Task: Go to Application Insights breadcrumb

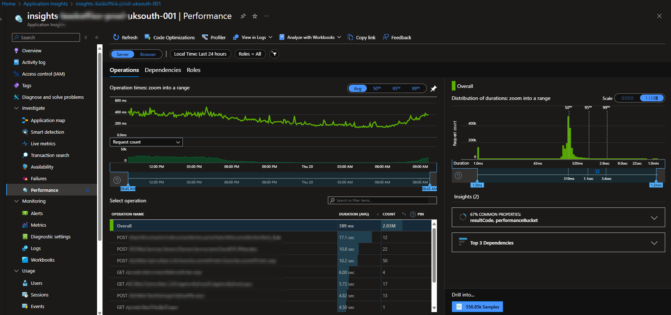Action: pos(45,4)
